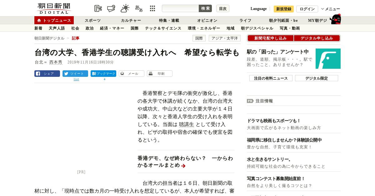Viewport: 375px width, 196px height.
Task: Expand the メニュー dropdown
Action: 331,9
